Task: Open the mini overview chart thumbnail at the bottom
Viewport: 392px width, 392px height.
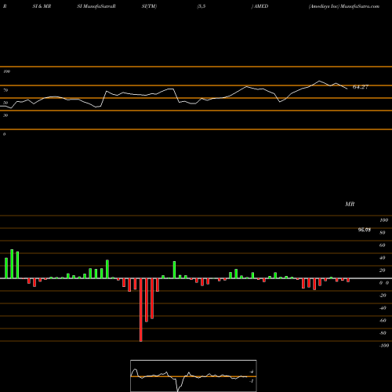Action: [194, 376]
